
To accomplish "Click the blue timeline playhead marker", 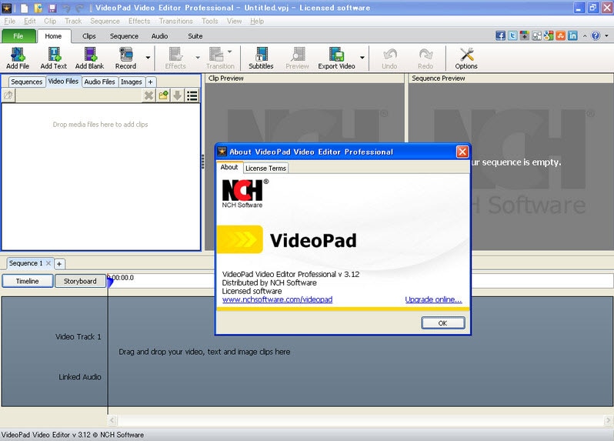I will pyautogui.click(x=110, y=282).
